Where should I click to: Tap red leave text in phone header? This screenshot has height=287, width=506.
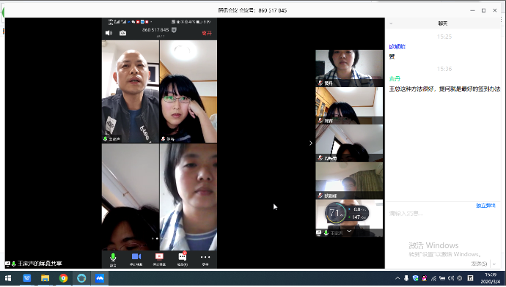207,33
